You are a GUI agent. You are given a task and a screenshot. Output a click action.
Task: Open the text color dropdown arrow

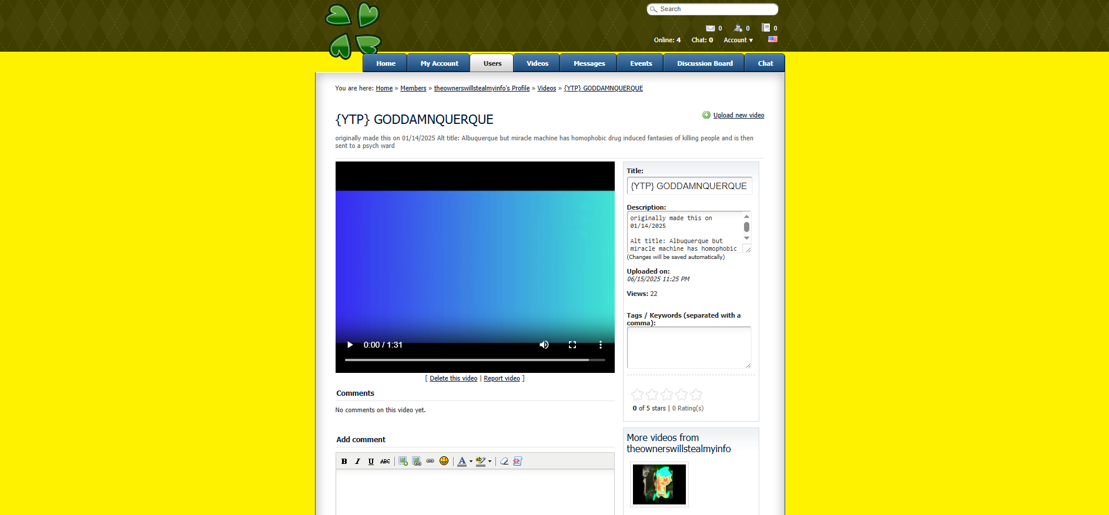click(x=471, y=461)
